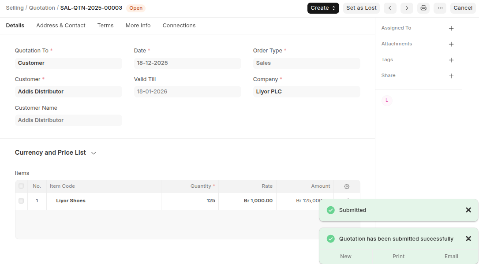The image size is (479, 264).
Task: Add an attachment using the plus icon
Action: pos(451,44)
